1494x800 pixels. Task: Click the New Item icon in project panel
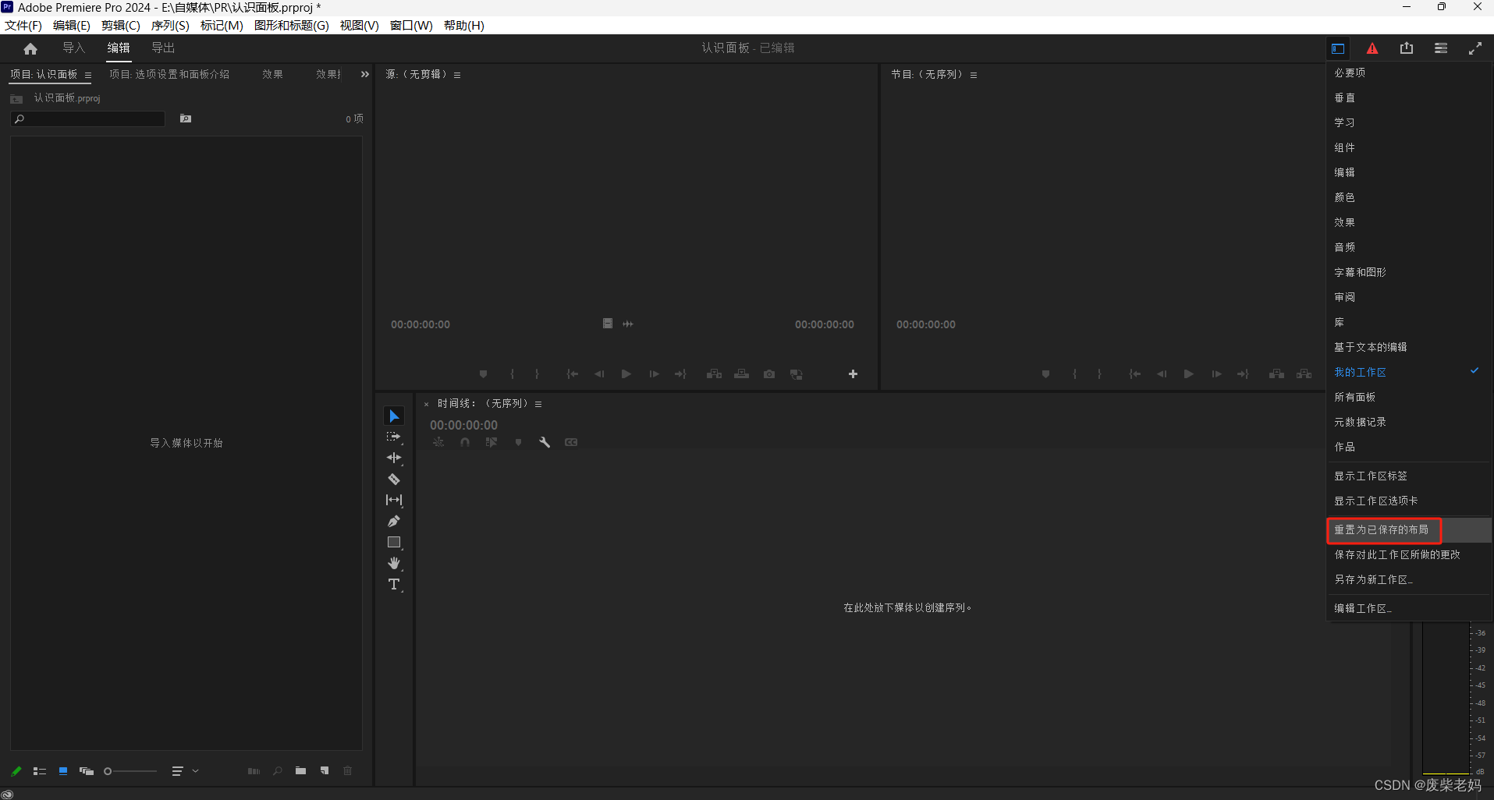coord(325,771)
